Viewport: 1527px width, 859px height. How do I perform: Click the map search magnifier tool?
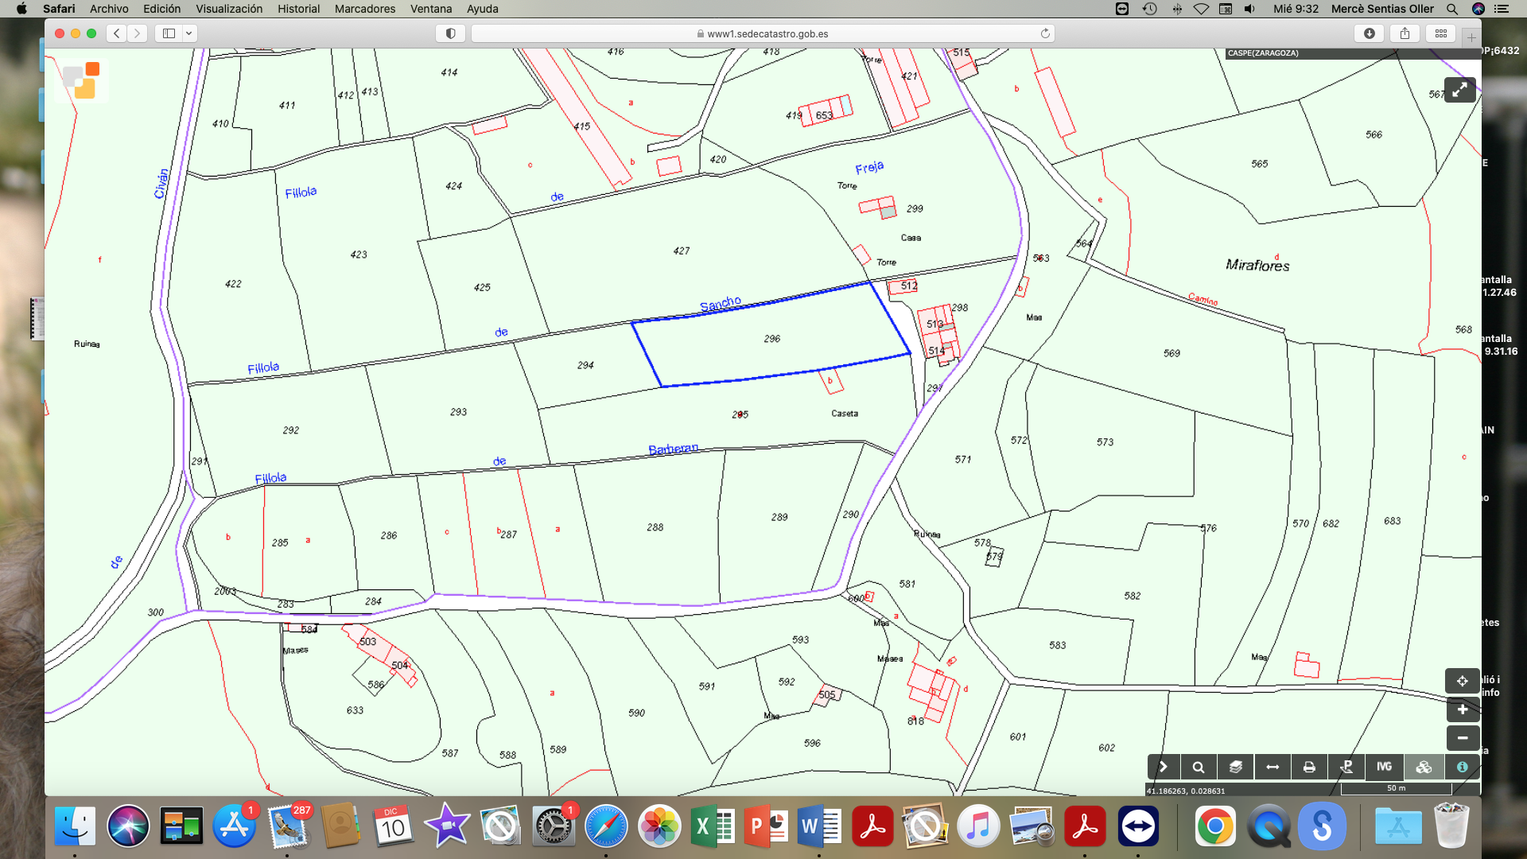click(x=1199, y=767)
